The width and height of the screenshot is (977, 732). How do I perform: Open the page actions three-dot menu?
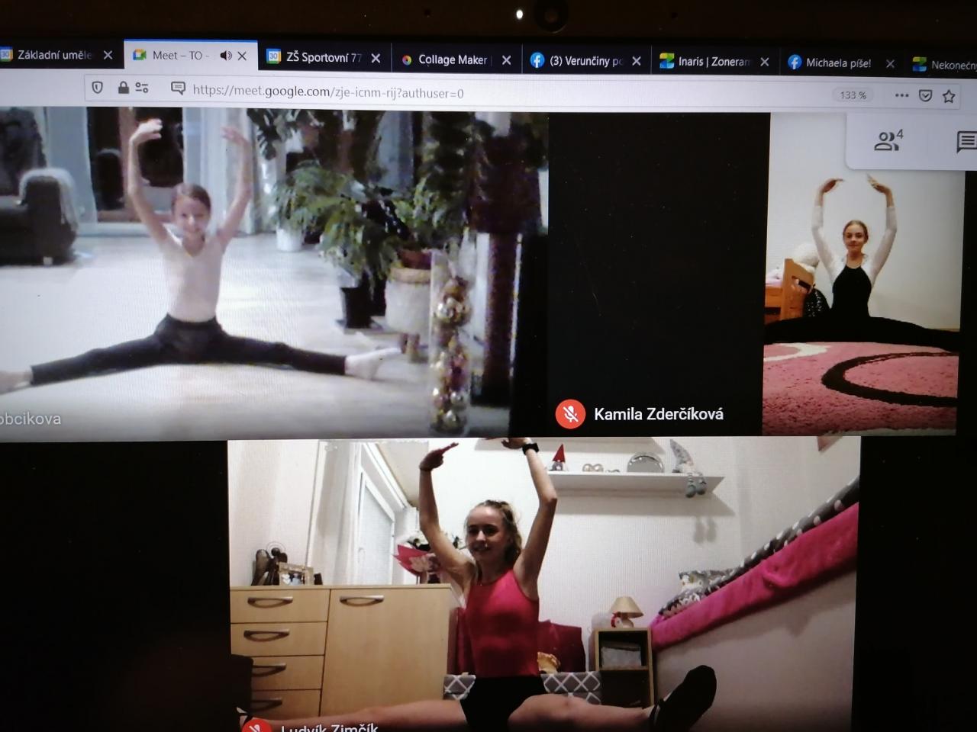pos(901,95)
